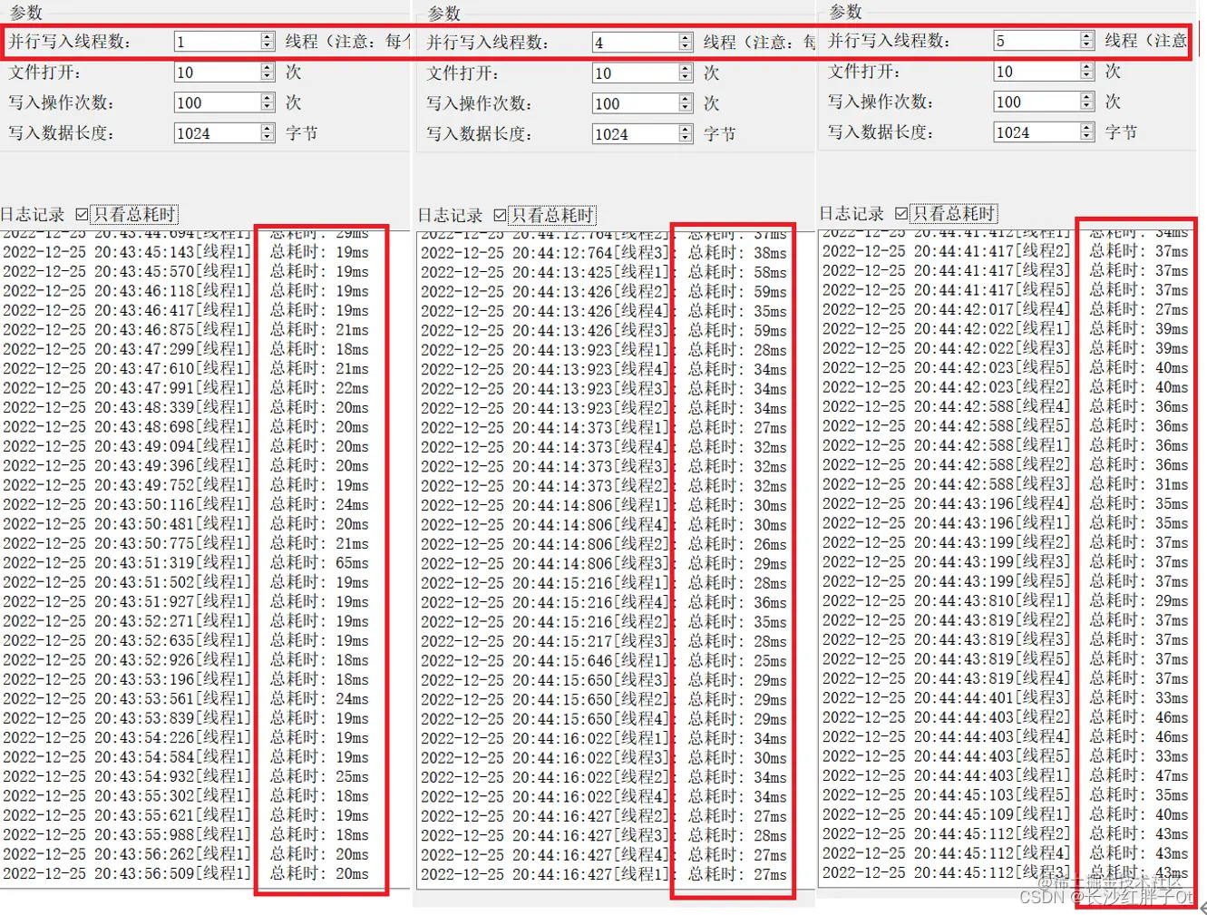Select log row 20:44:43:810[线程1] showing 29ms
This screenshot has height=915, width=1207.
click(1006, 600)
